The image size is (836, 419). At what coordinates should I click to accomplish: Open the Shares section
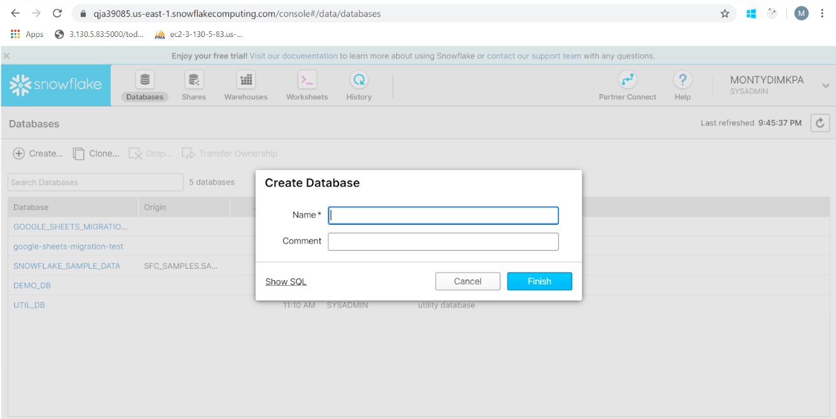point(194,85)
